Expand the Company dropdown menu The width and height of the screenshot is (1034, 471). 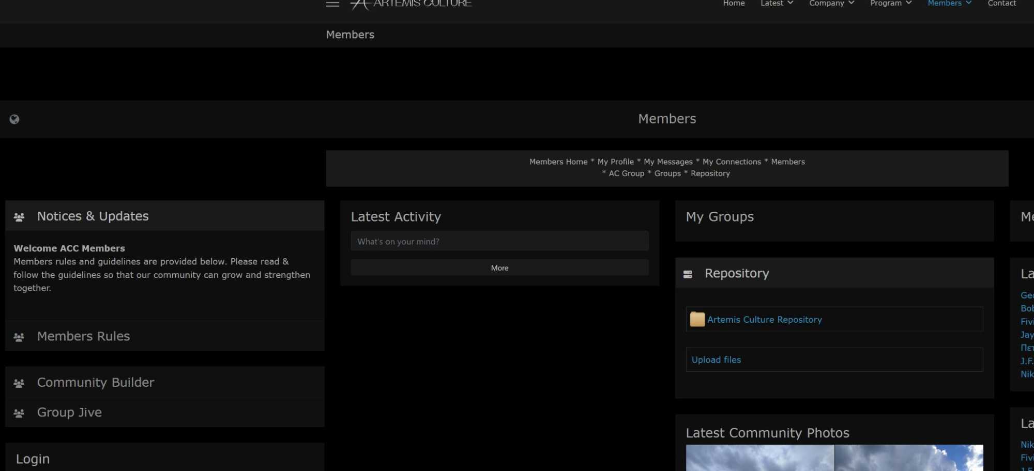pyautogui.click(x=831, y=4)
